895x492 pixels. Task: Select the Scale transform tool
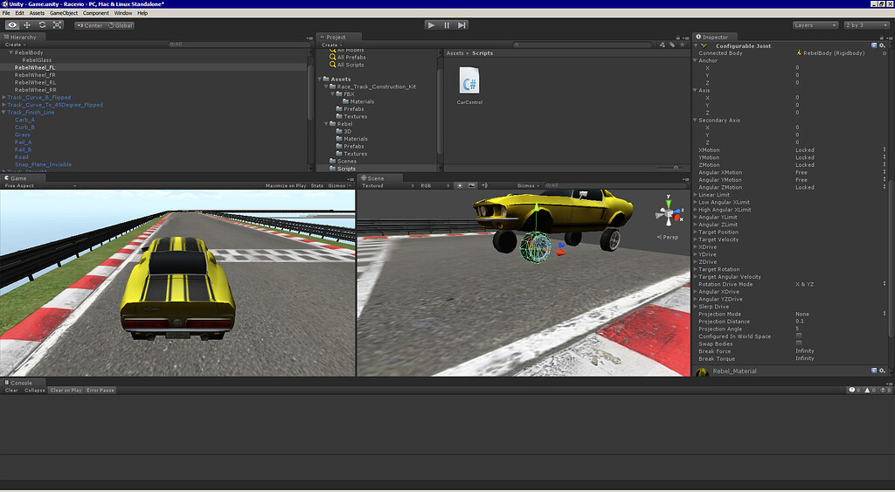(57, 25)
